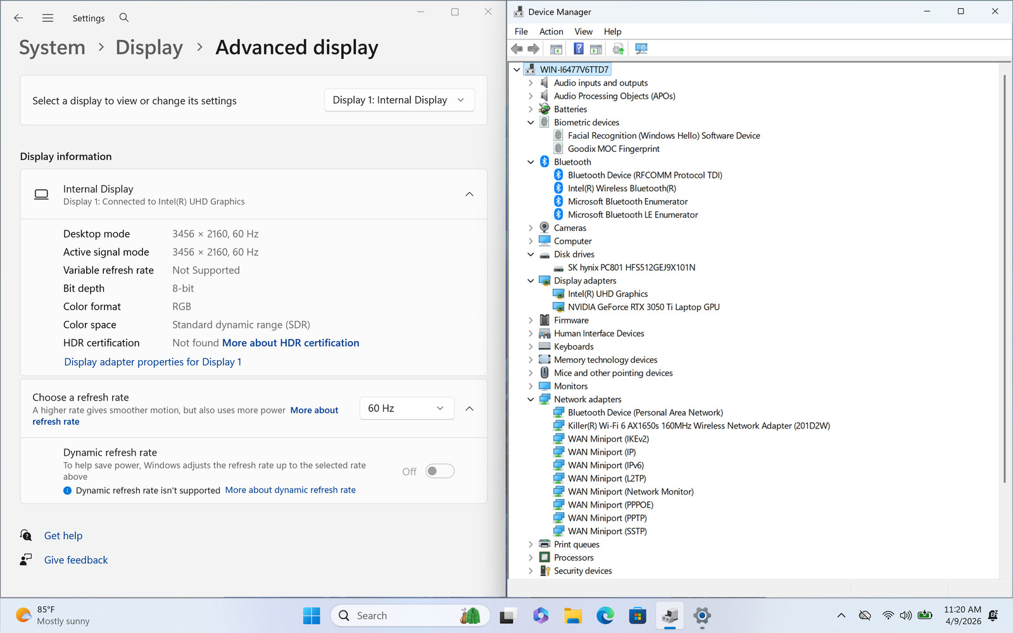This screenshot has height=633, width=1013.
Task: Open the Display 1: Internal Display dropdown
Action: 400,100
